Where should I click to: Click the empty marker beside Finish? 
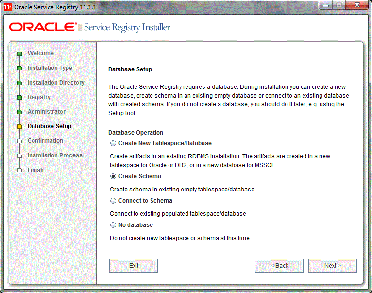(20, 171)
